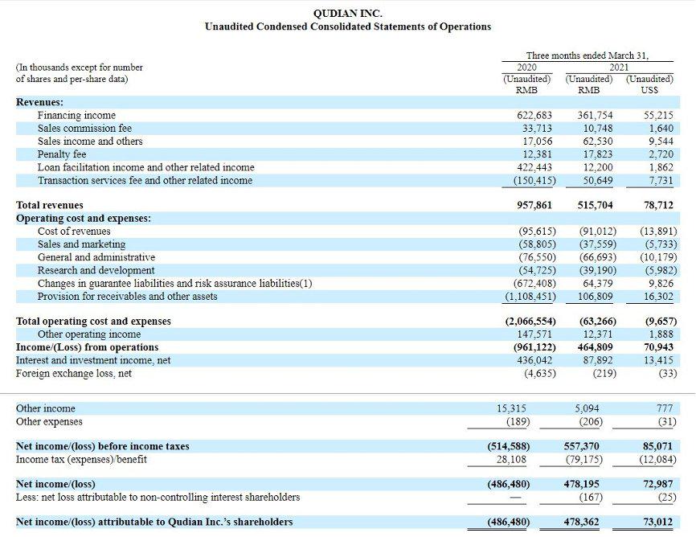Select the Income/(Loss) from operations label
696x537 pixels.
pos(87,347)
